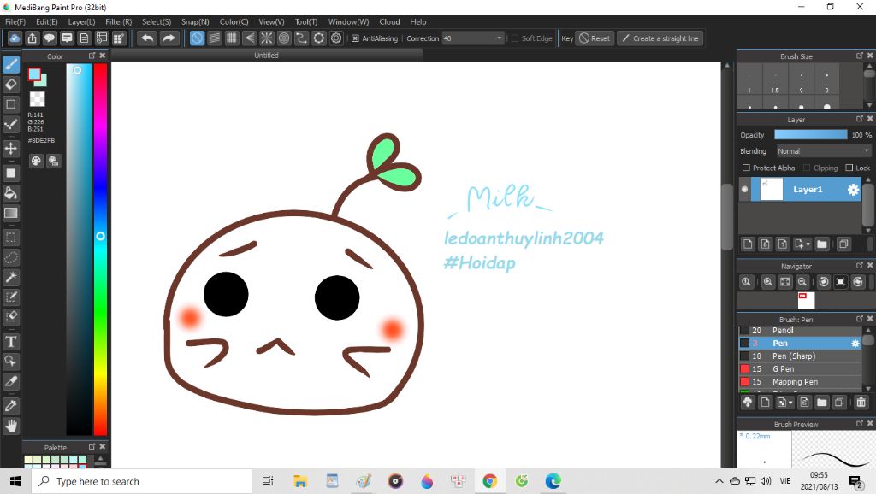Screen dimensions: 876x494
Task: Enable radial snap
Action: click(x=267, y=38)
